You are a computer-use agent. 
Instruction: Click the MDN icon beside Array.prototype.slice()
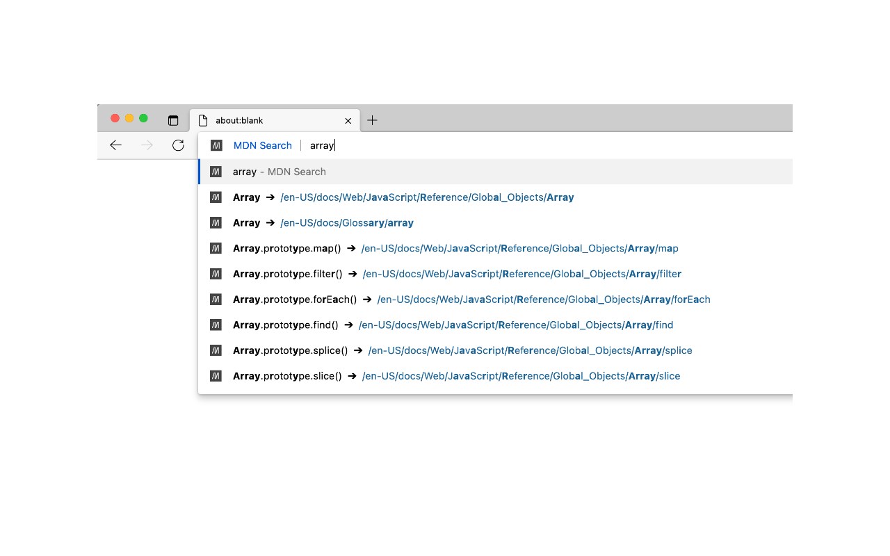coord(216,376)
